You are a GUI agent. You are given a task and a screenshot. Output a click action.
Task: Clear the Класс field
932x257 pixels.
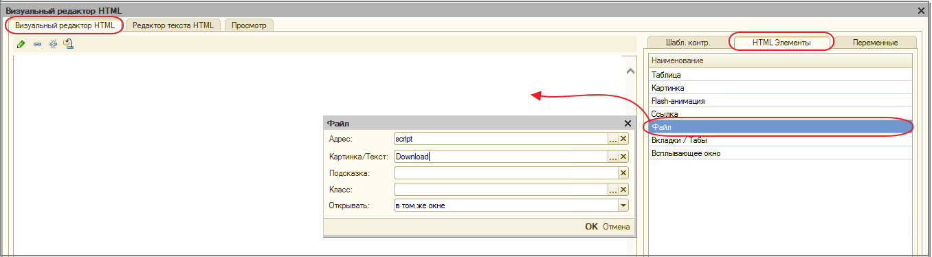click(x=623, y=189)
